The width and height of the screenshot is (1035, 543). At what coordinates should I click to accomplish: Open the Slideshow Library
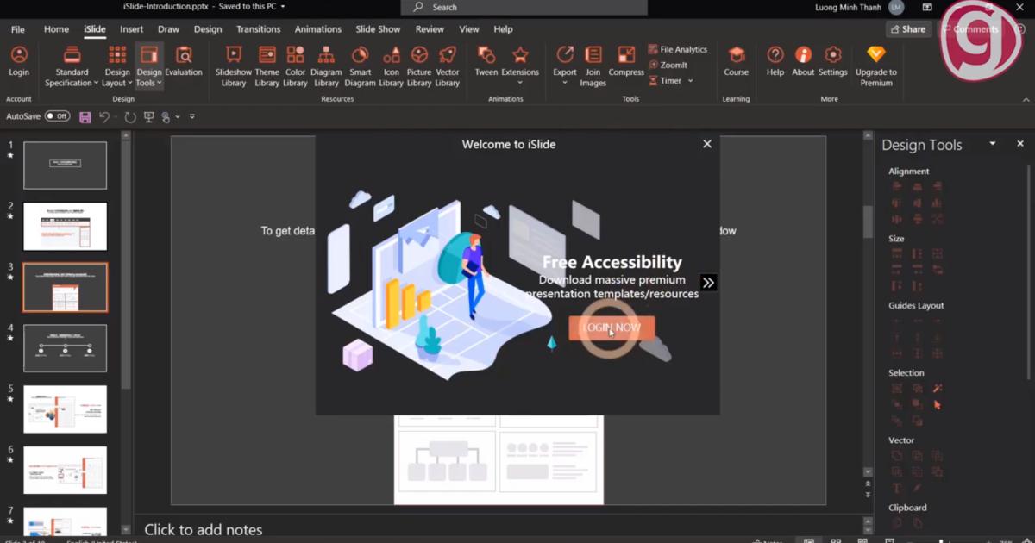tap(233, 66)
